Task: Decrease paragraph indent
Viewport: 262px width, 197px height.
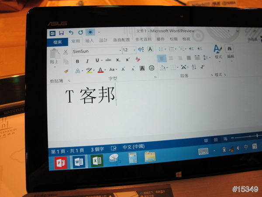Action: (x=191, y=49)
